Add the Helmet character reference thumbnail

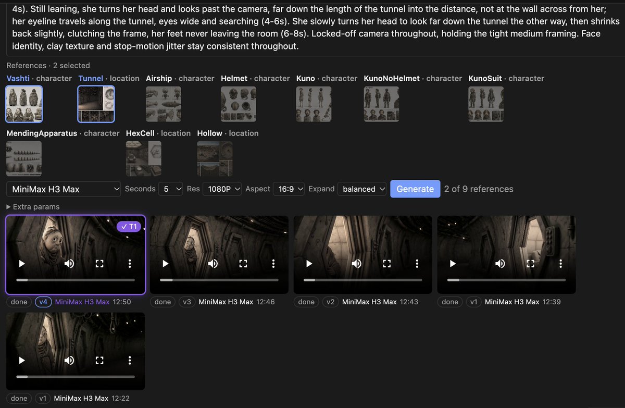click(239, 104)
